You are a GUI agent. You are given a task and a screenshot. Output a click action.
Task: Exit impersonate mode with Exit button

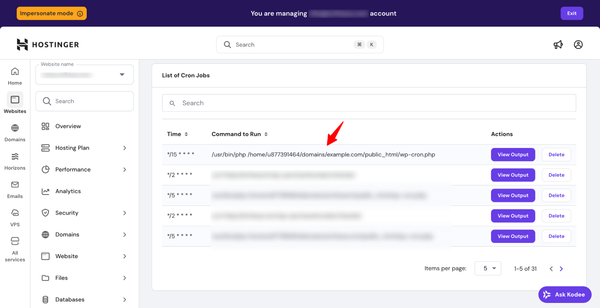pos(571,13)
